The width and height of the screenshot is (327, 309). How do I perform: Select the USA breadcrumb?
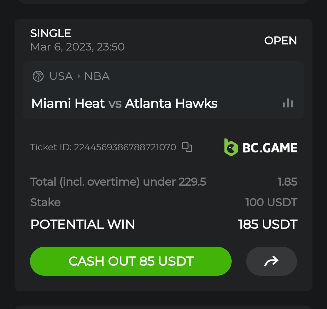click(x=61, y=76)
